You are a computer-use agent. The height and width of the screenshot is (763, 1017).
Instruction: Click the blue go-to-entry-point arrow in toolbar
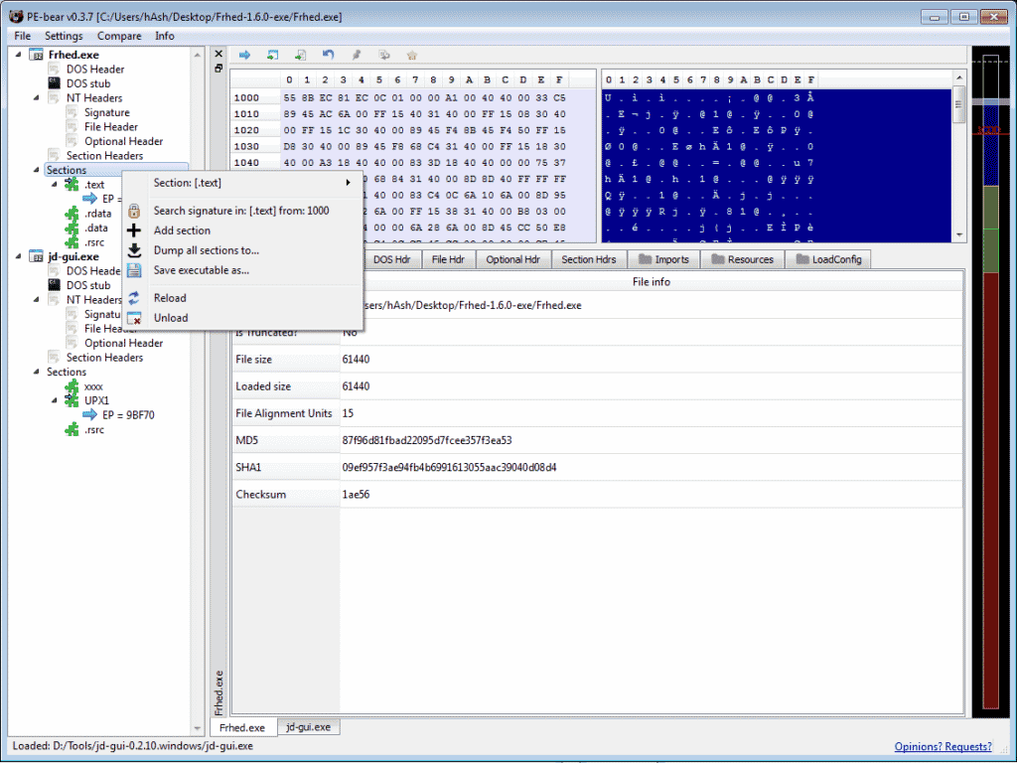pos(244,55)
